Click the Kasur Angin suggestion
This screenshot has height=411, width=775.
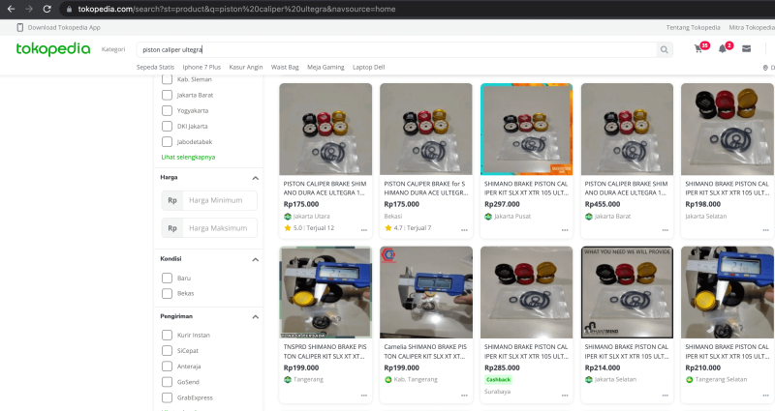(246, 67)
